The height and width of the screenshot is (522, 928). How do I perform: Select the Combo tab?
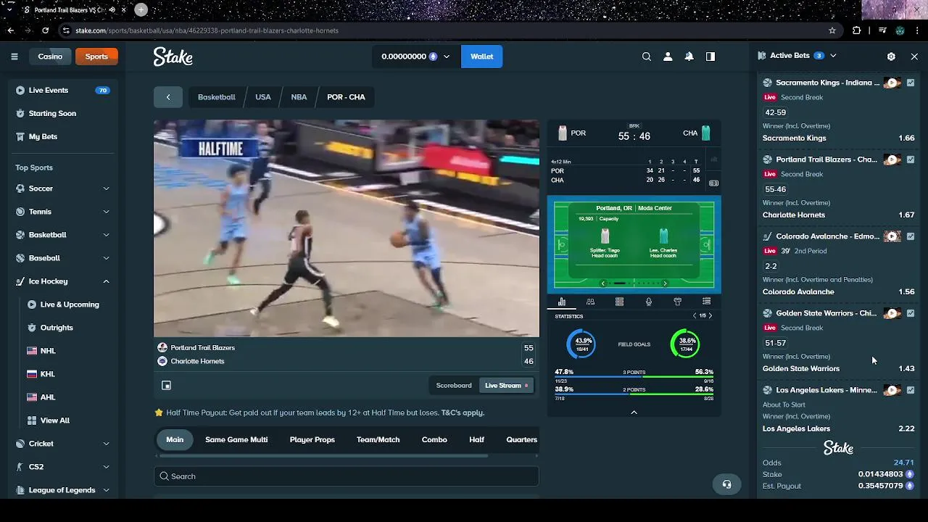click(x=434, y=439)
